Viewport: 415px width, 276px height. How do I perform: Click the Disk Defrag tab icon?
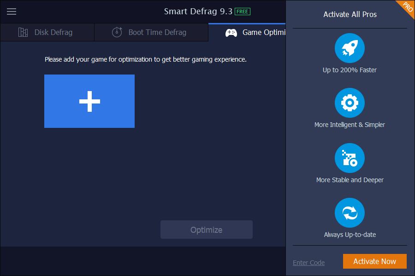click(x=23, y=32)
